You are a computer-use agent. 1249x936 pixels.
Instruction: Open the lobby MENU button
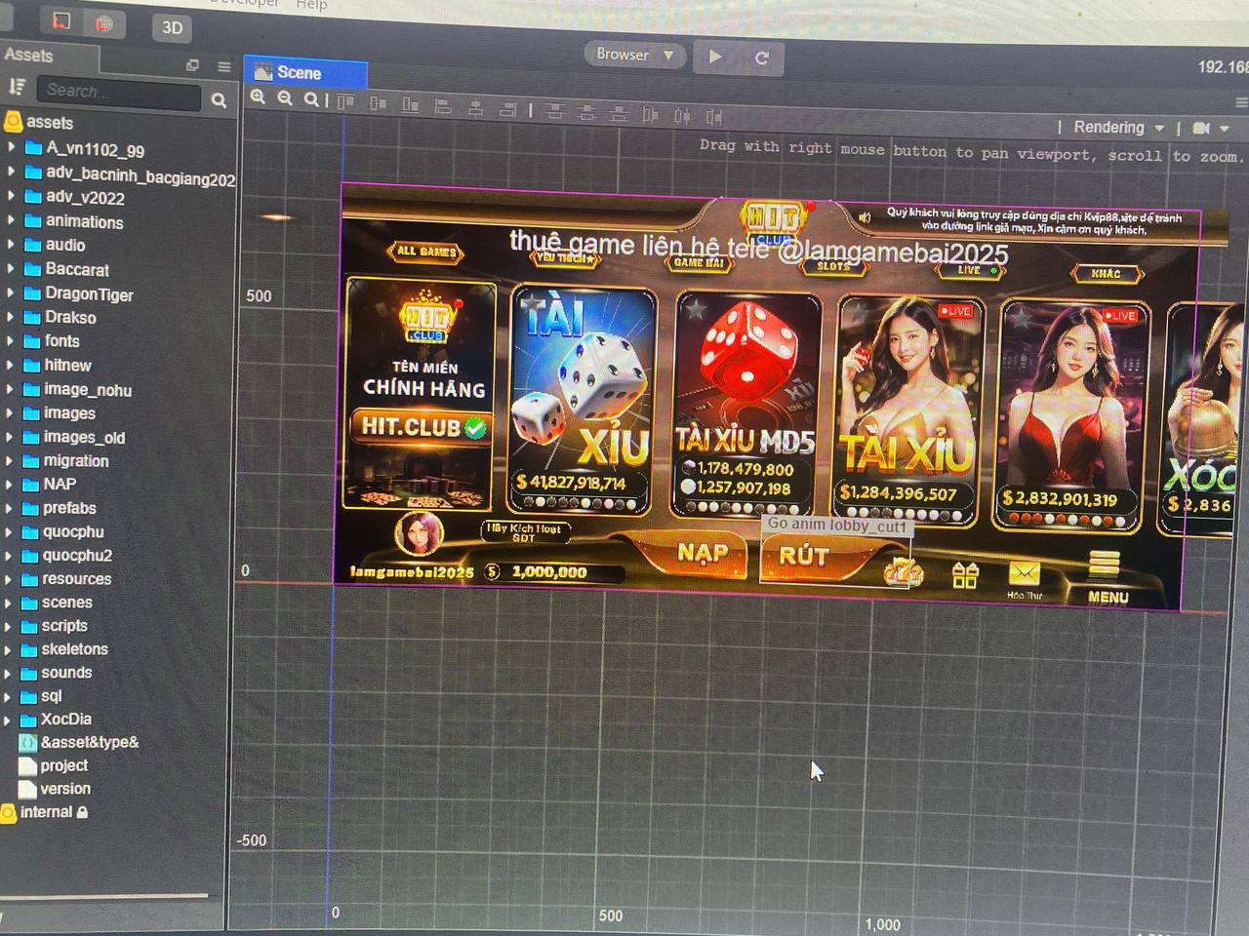click(x=1108, y=579)
